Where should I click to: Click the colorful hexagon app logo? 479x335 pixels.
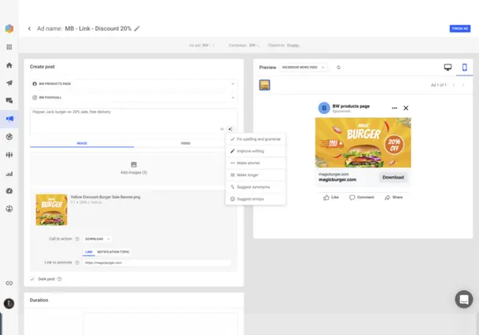click(9, 28)
